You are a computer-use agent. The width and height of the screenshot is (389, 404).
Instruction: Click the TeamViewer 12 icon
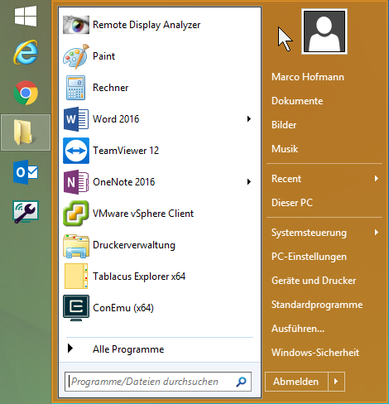click(x=76, y=151)
